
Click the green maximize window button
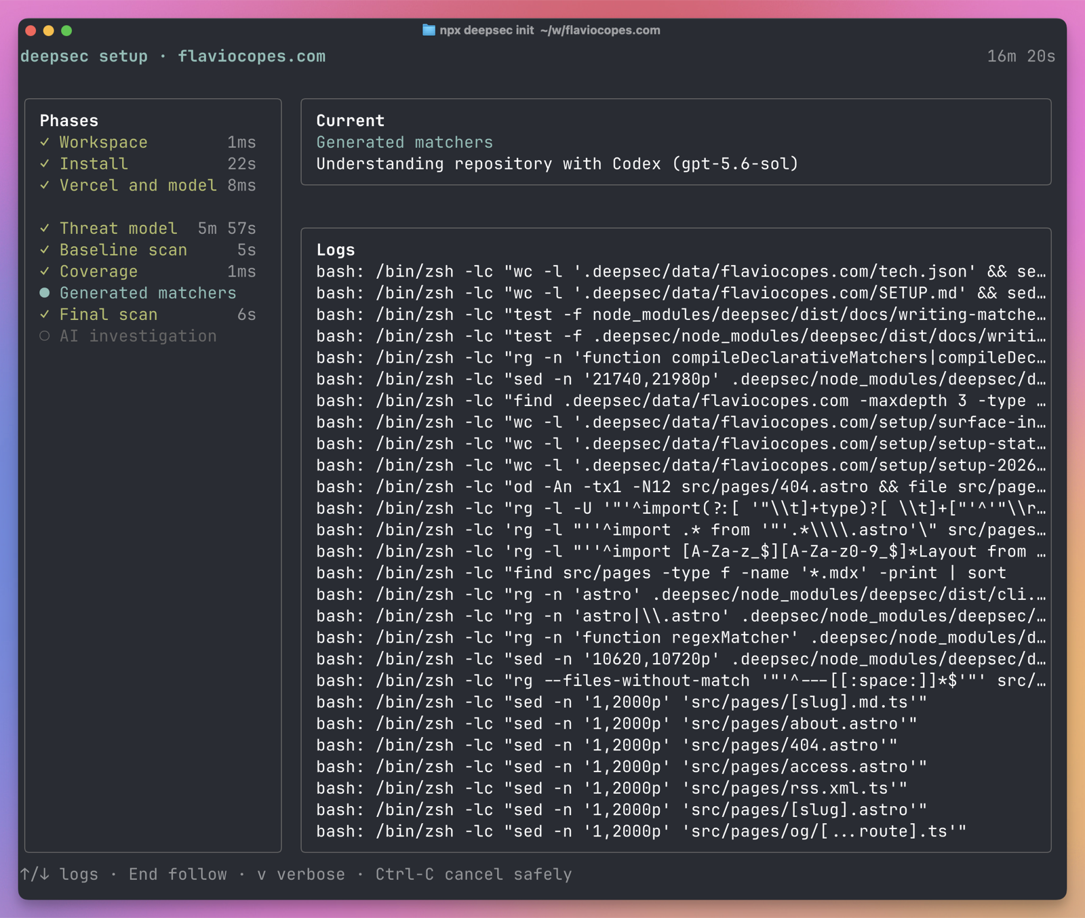coord(66,31)
